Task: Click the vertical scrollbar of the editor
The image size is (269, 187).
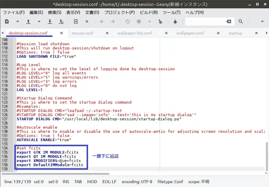Action: click(x=267, y=155)
